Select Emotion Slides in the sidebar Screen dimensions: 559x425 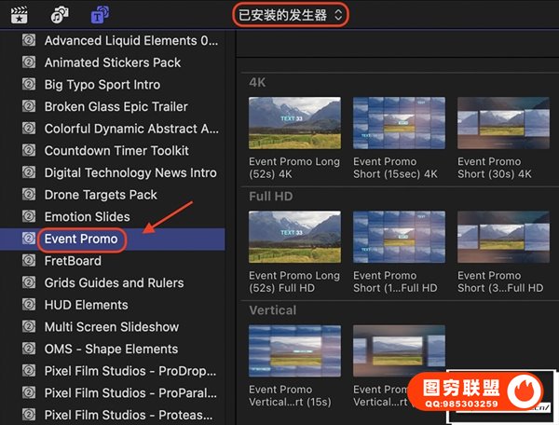coord(88,217)
